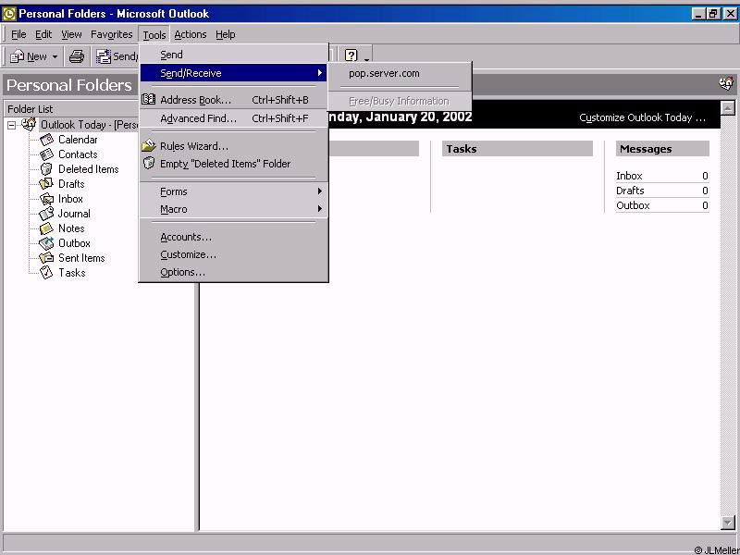Click the Notes folder icon
The image size is (740, 555).
click(46, 228)
